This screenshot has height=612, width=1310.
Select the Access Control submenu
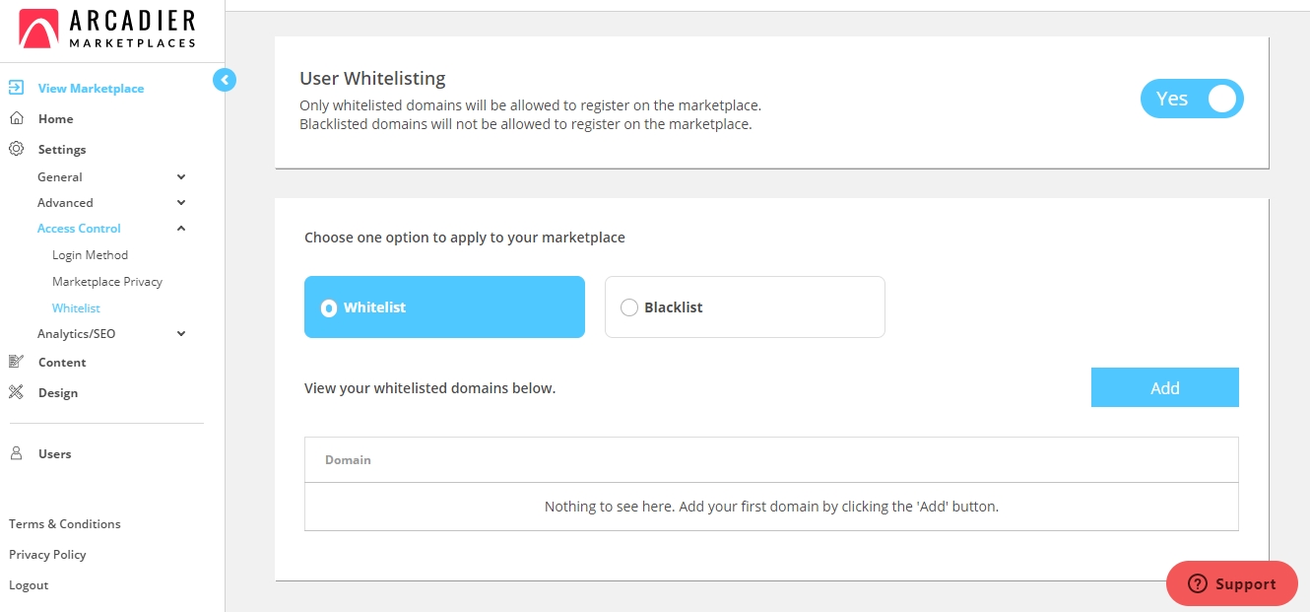tap(79, 229)
